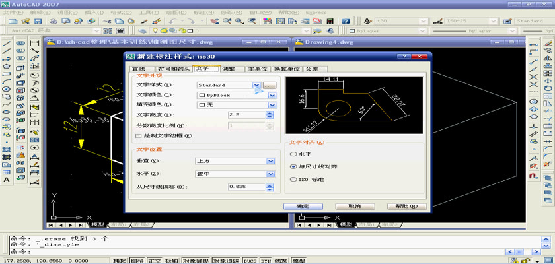The image size is (555, 264).
Task: Open the AutoCAD 经典 workspace dropdown
Action: pos(97,31)
